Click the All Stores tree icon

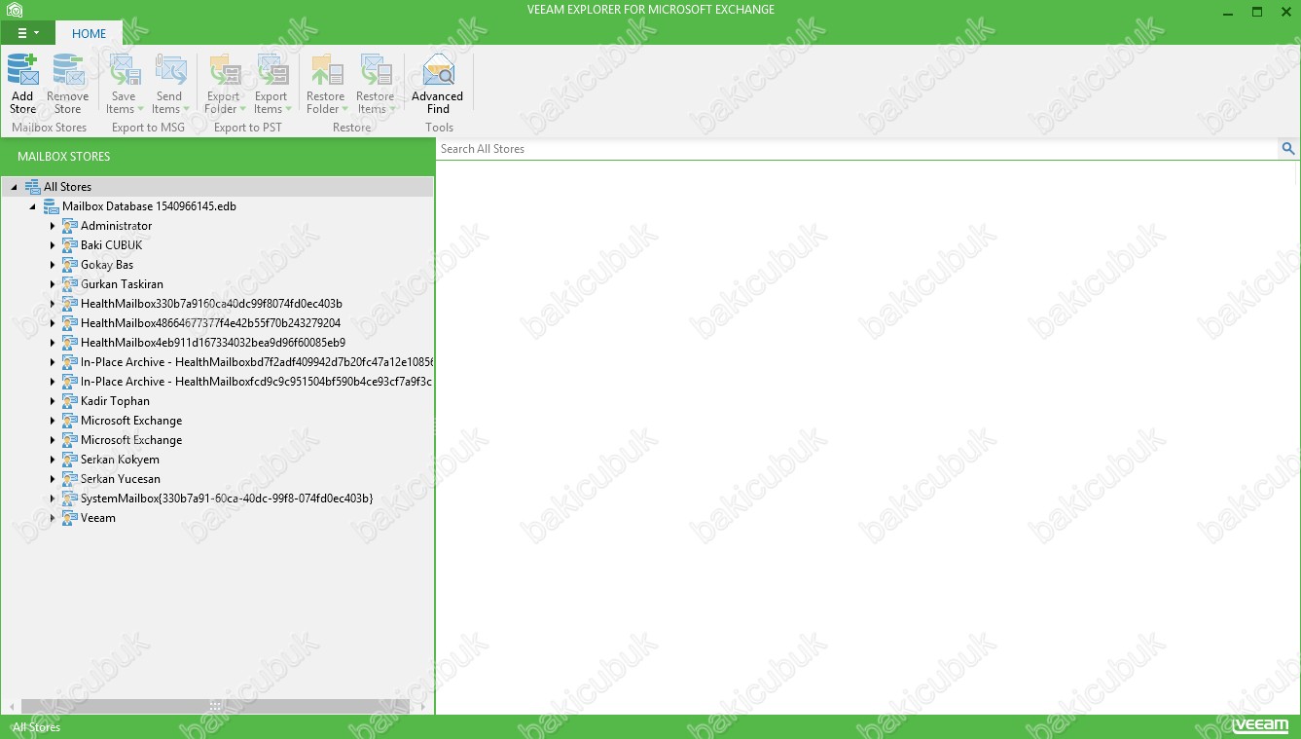[x=32, y=187]
